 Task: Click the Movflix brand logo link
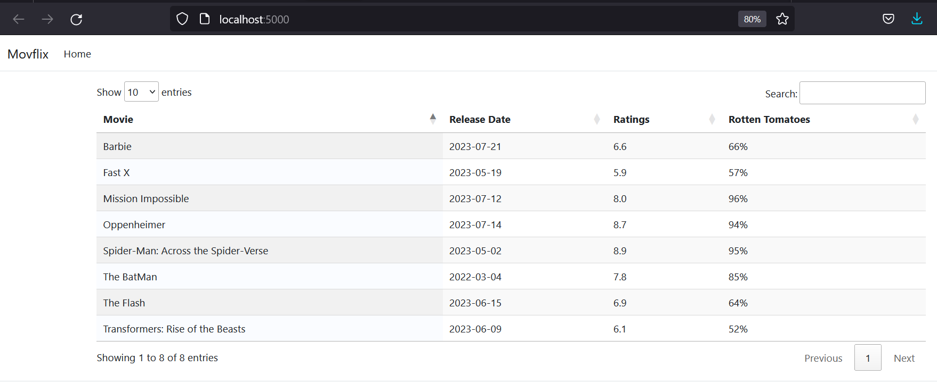[x=28, y=54]
